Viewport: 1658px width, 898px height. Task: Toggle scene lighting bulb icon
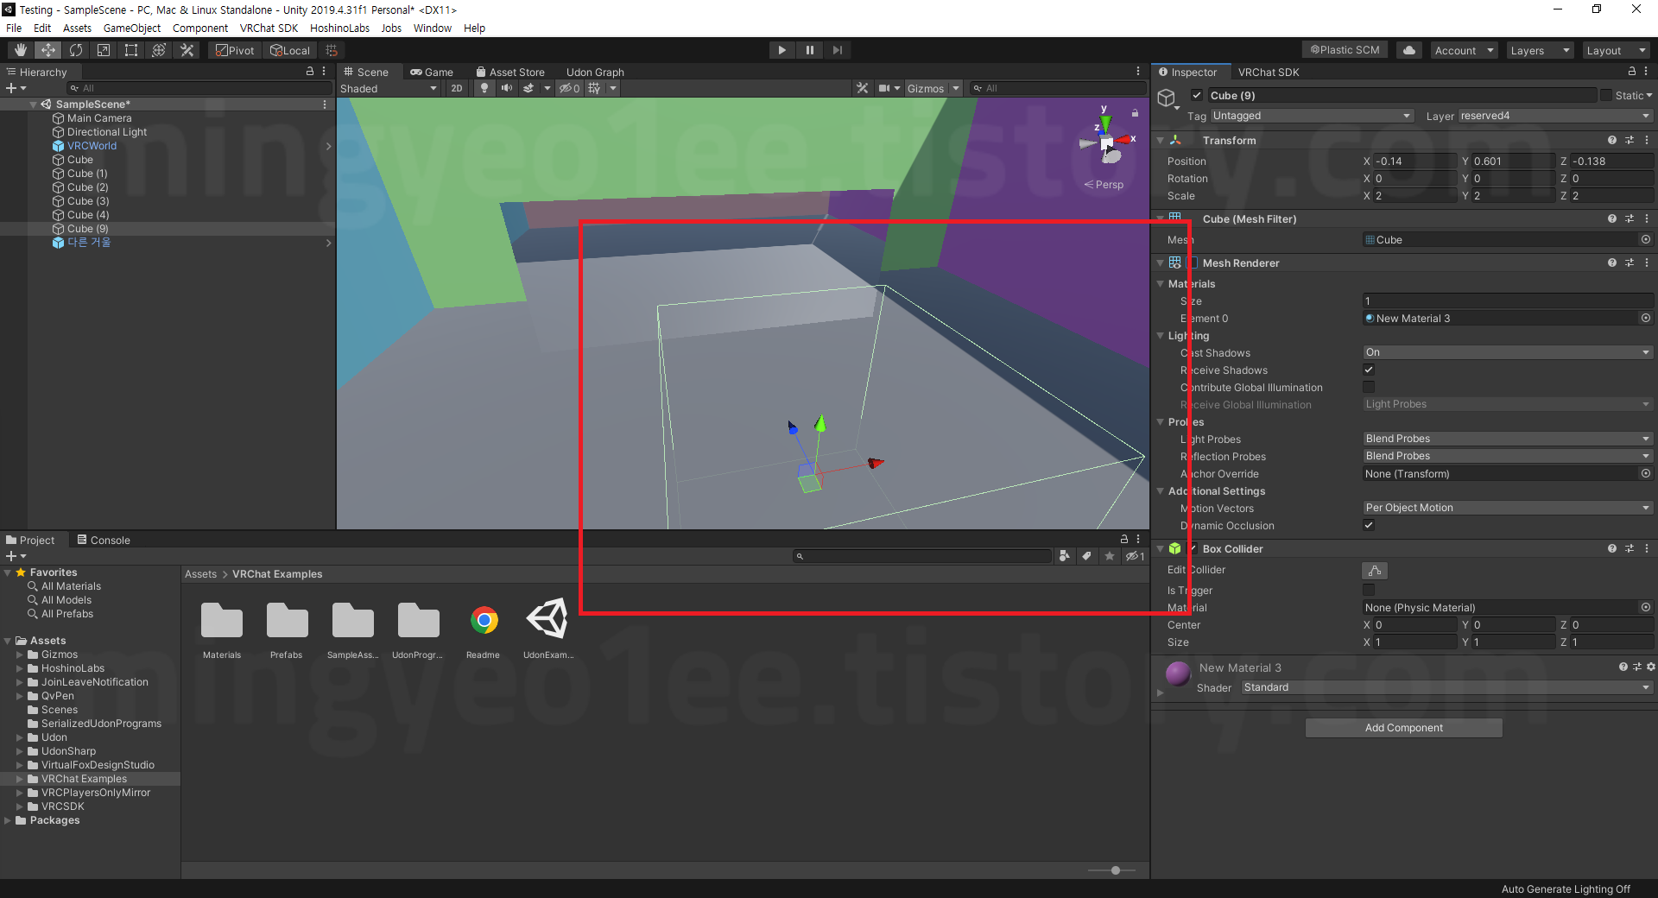[x=484, y=88]
